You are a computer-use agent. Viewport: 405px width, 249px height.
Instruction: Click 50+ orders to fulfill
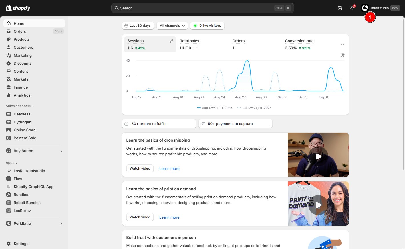[x=159, y=124]
